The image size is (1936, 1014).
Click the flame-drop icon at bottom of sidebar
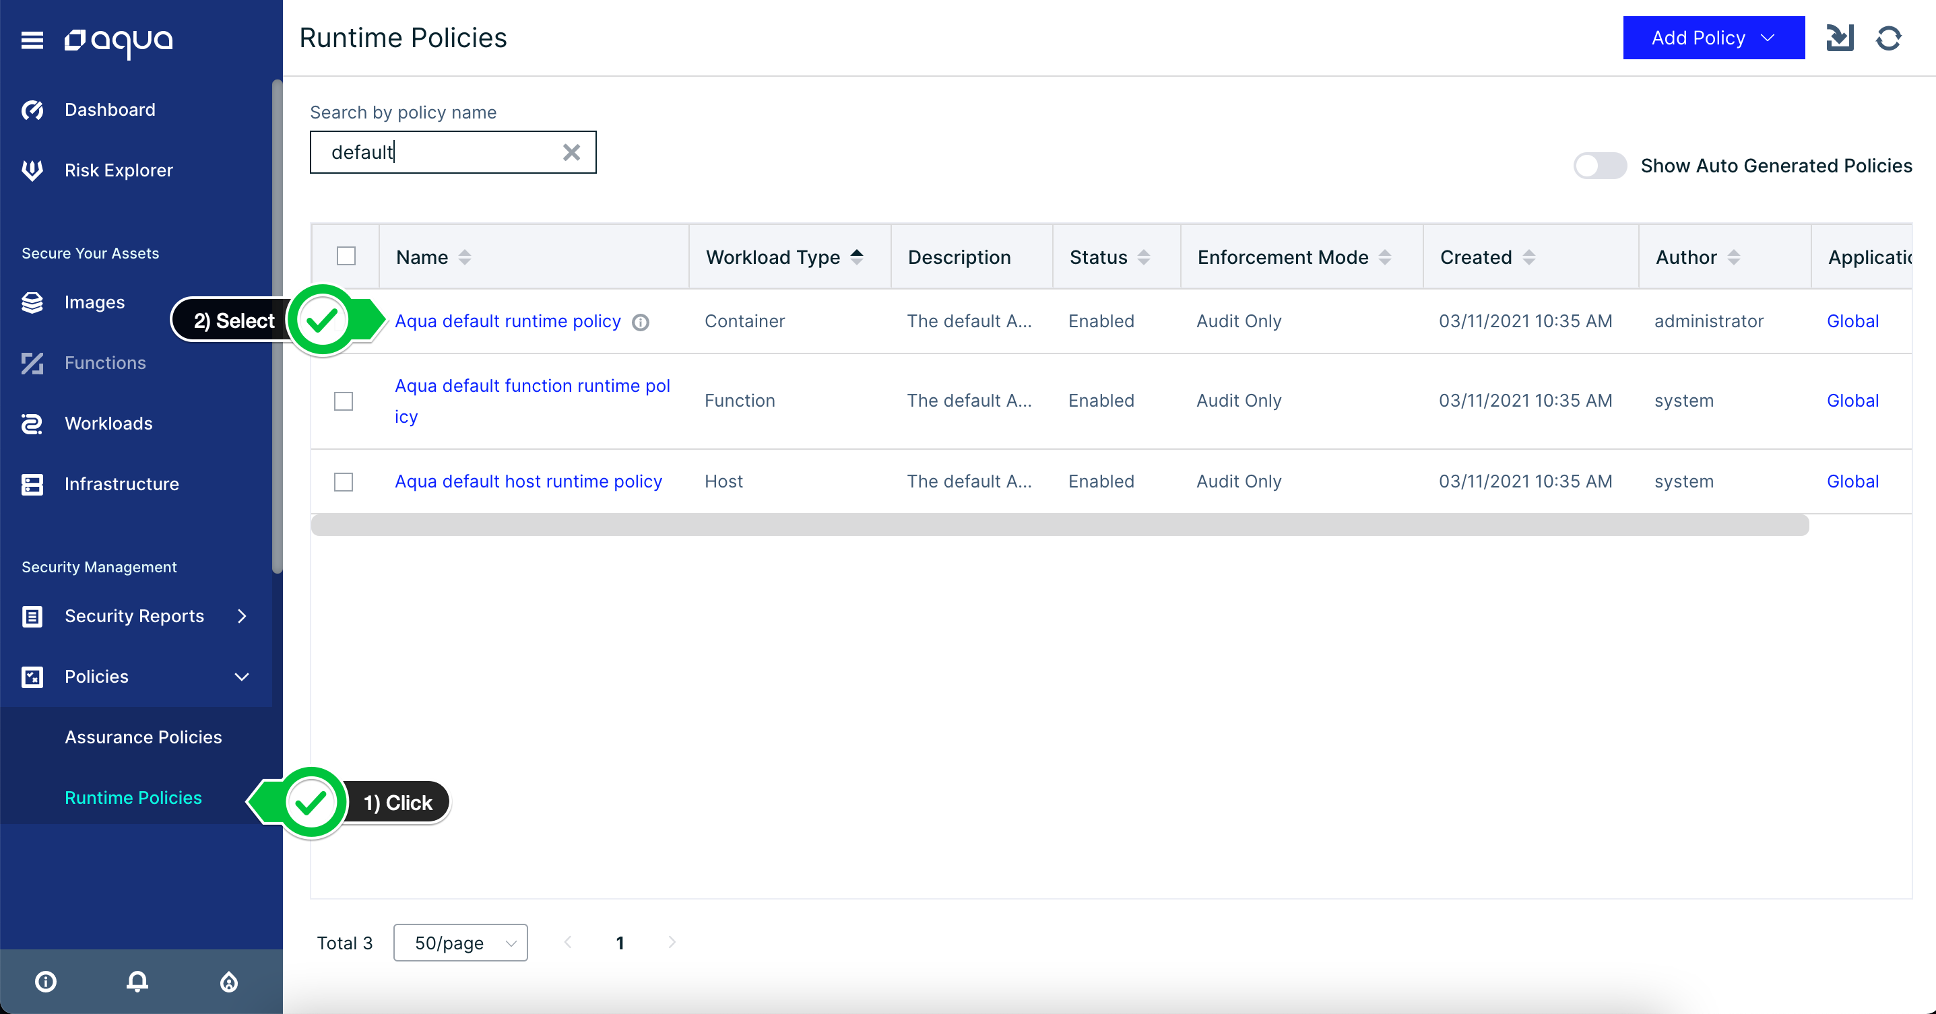pos(229,982)
